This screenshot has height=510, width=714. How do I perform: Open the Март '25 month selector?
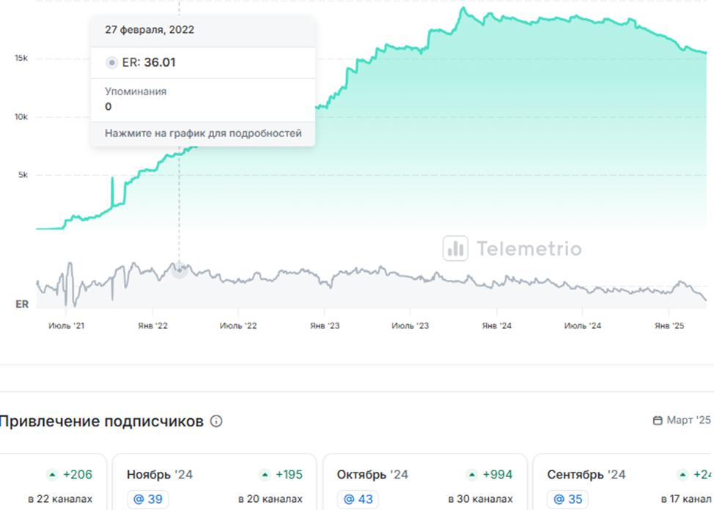pyautogui.click(x=682, y=421)
